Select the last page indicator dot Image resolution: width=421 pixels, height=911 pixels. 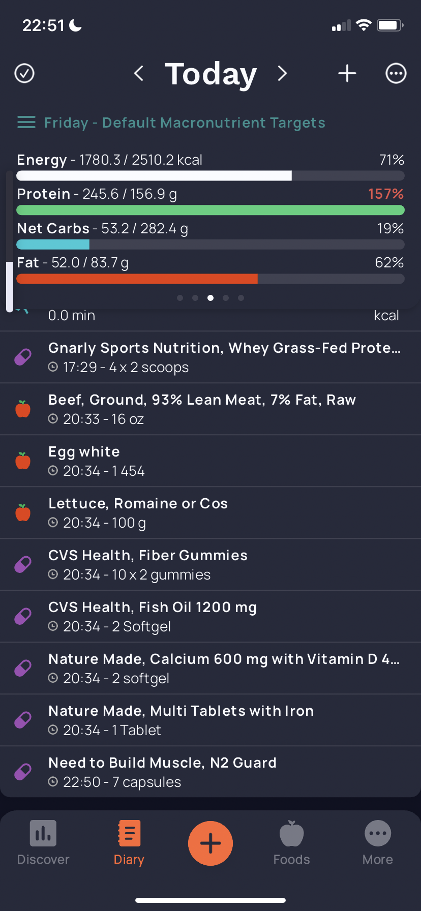[x=241, y=298]
